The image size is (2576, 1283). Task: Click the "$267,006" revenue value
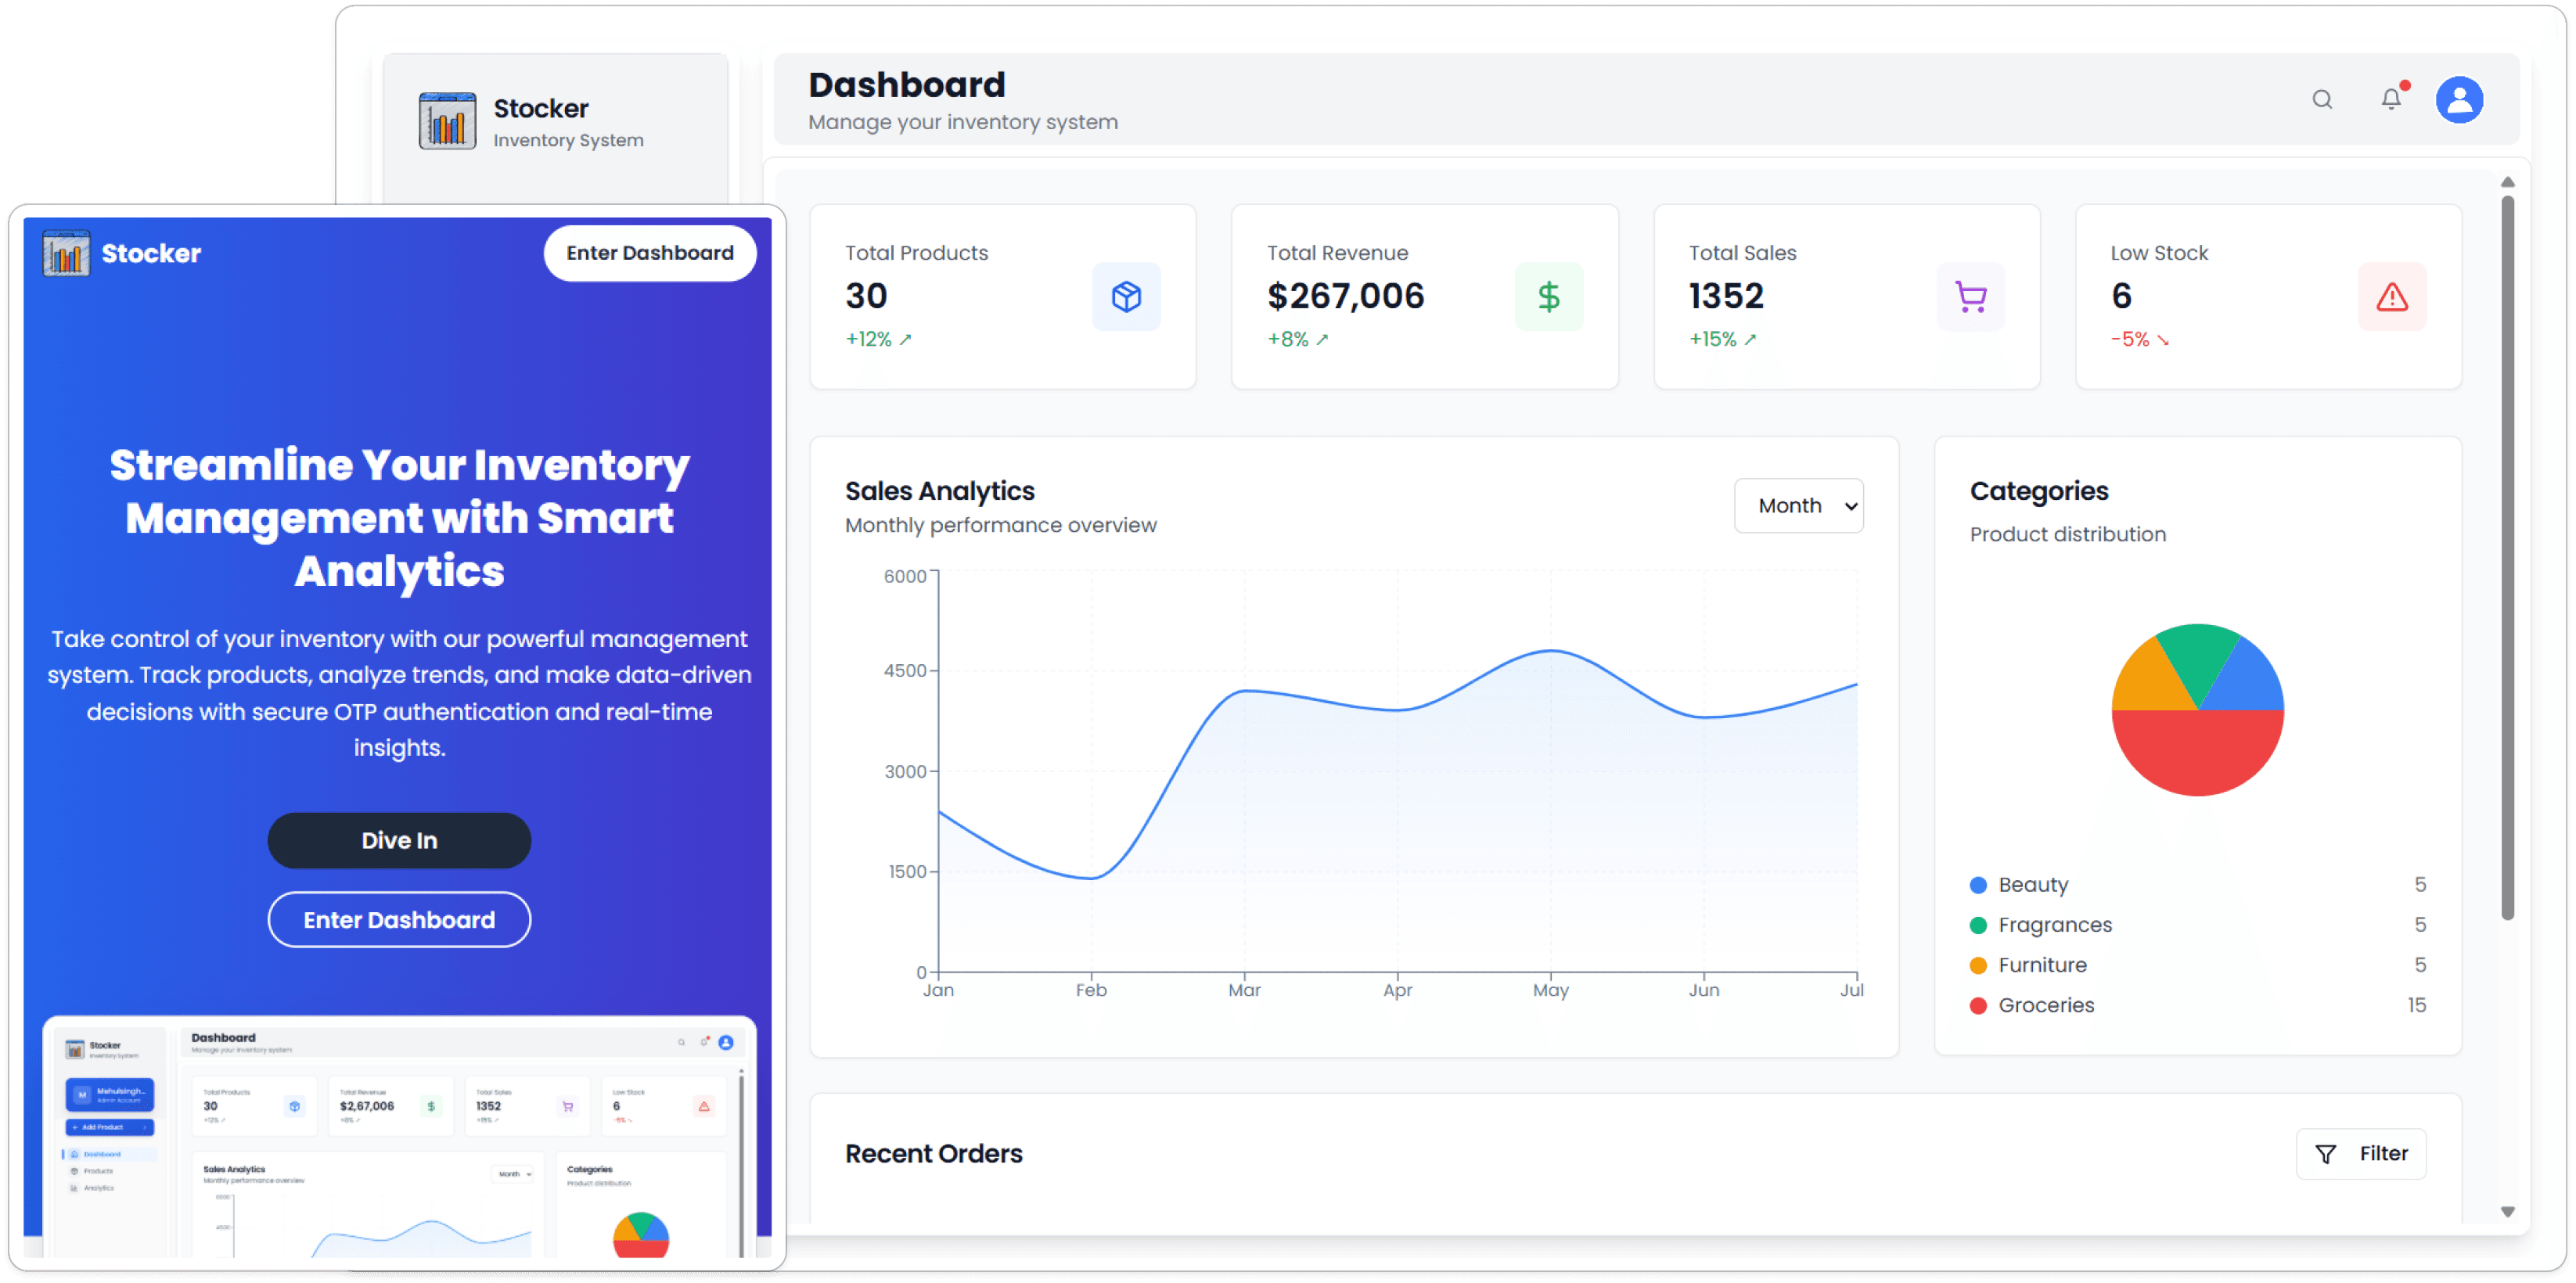tap(1345, 296)
